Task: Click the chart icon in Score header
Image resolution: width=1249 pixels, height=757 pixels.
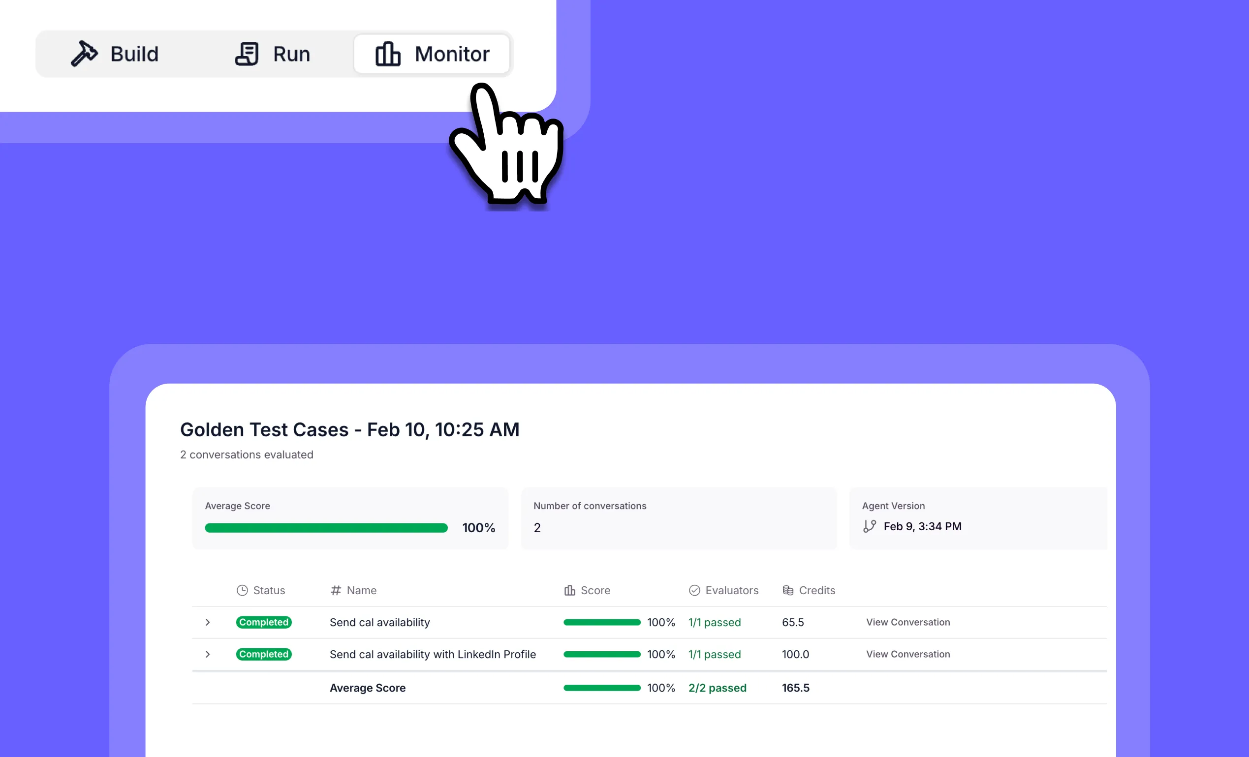Action: pyautogui.click(x=570, y=590)
